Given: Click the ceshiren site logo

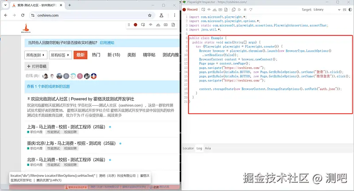Looking at the screenshot, I should [26, 28].
